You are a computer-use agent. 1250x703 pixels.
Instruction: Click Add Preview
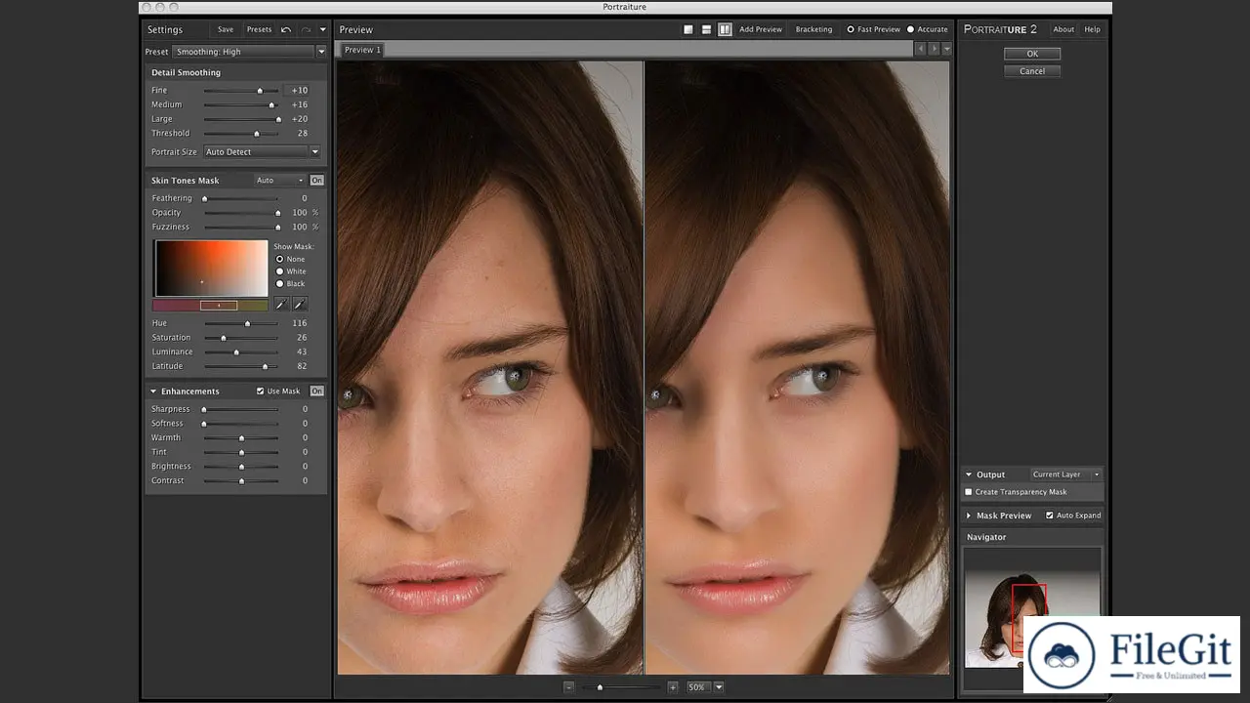tap(761, 29)
